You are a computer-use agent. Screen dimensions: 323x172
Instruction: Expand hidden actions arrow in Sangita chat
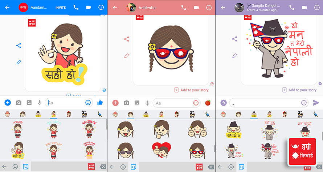(x=223, y=103)
